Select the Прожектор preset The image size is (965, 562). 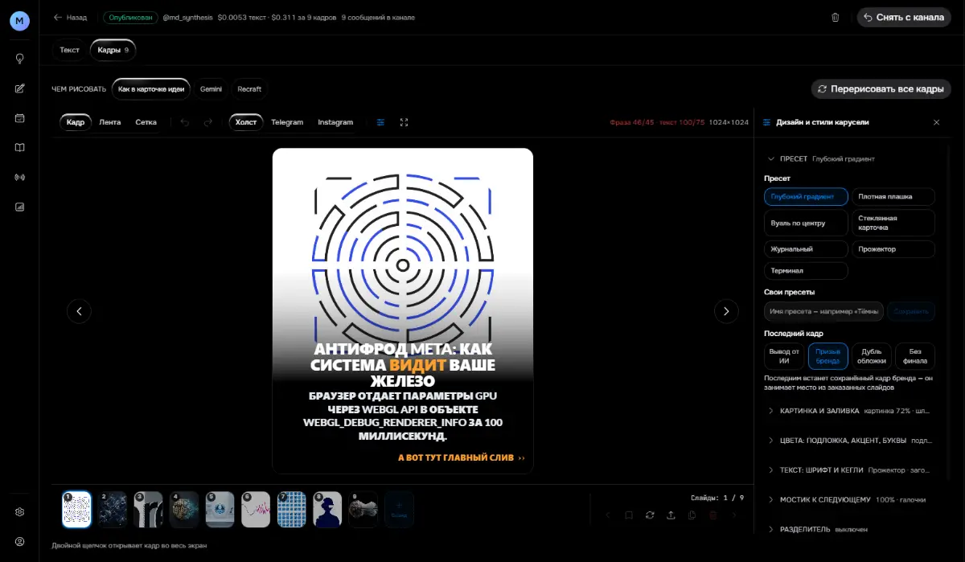point(893,249)
